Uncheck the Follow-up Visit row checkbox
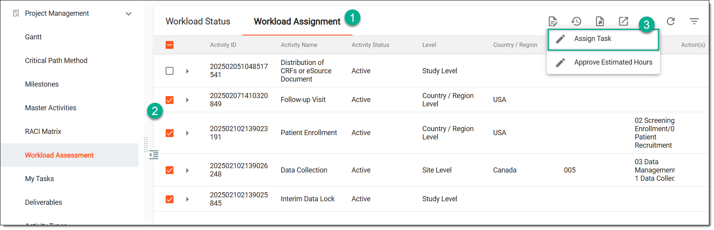The height and width of the screenshot is (230, 714). [x=170, y=100]
